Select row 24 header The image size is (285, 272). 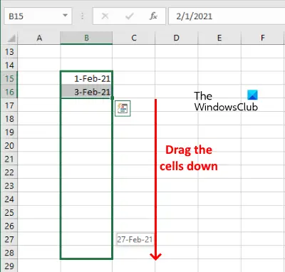(x=9, y=199)
